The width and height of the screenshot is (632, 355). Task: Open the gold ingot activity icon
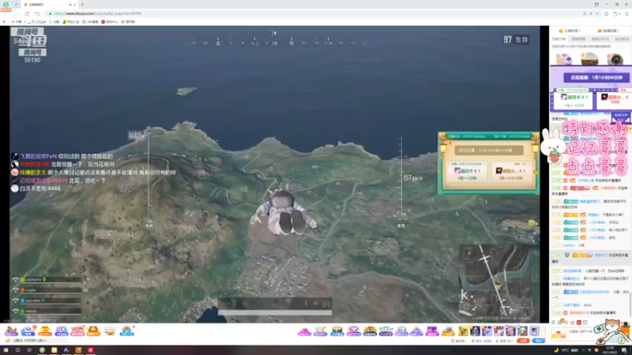point(45,331)
